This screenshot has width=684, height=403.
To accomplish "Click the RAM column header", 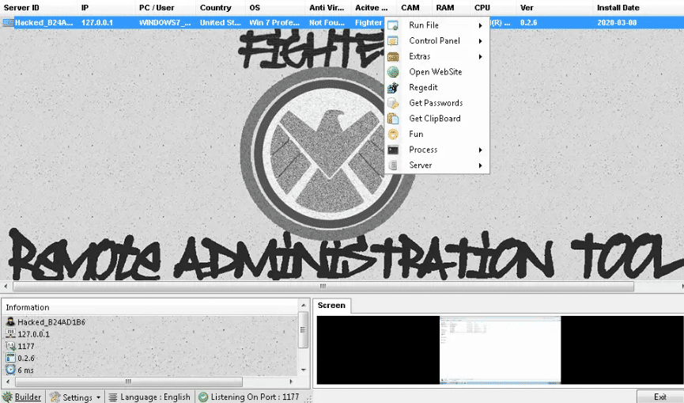I will (x=451, y=8).
